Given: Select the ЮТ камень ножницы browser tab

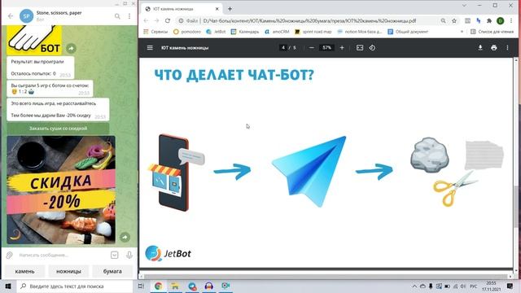Looking at the screenshot, I should [x=181, y=9].
